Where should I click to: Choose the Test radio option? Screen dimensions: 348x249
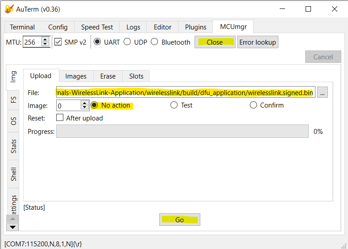click(174, 105)
